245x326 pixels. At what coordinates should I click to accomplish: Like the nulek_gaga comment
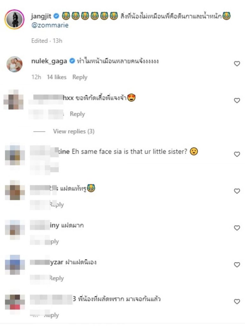click(x=237, y=64)
